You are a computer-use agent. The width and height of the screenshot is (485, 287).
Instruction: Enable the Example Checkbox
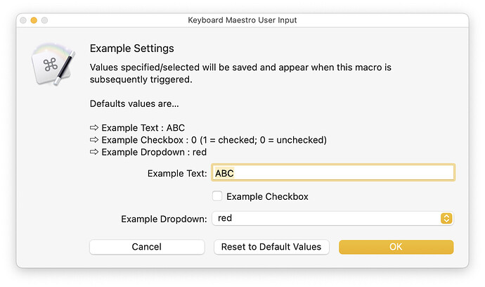coord(217,196)
